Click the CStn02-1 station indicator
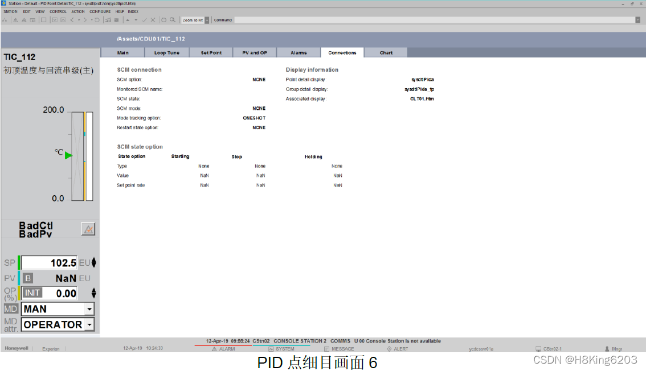Screen dimensions: 646x371 (549, 349)
